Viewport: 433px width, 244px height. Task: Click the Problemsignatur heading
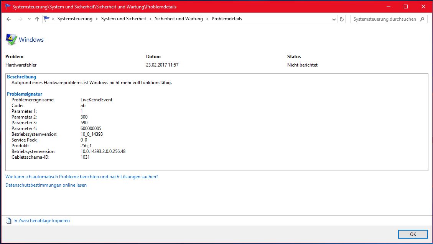25,94
